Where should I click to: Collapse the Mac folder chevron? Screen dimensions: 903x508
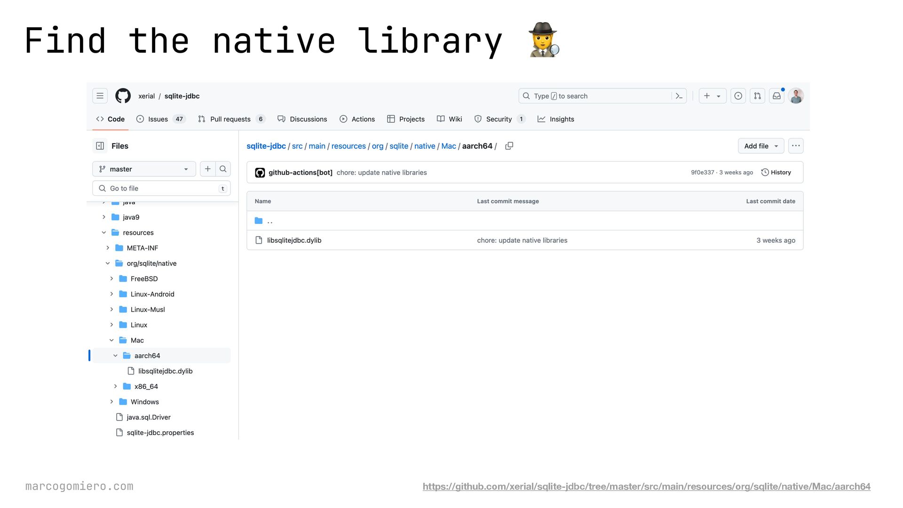[111, 341]
